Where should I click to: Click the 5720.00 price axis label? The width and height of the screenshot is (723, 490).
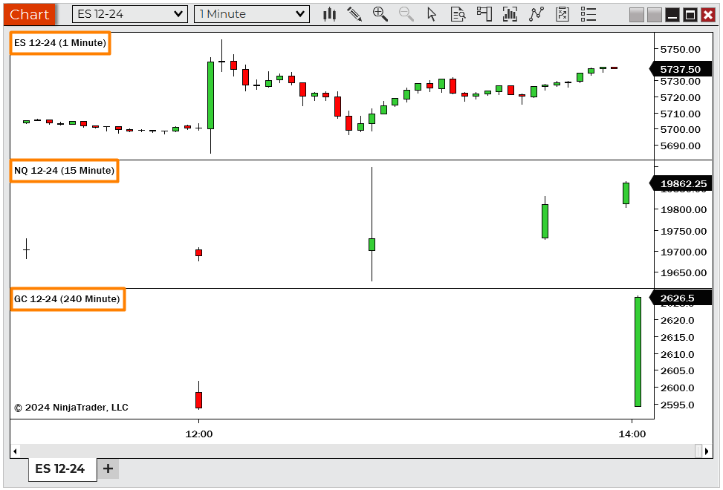[680, 98]
